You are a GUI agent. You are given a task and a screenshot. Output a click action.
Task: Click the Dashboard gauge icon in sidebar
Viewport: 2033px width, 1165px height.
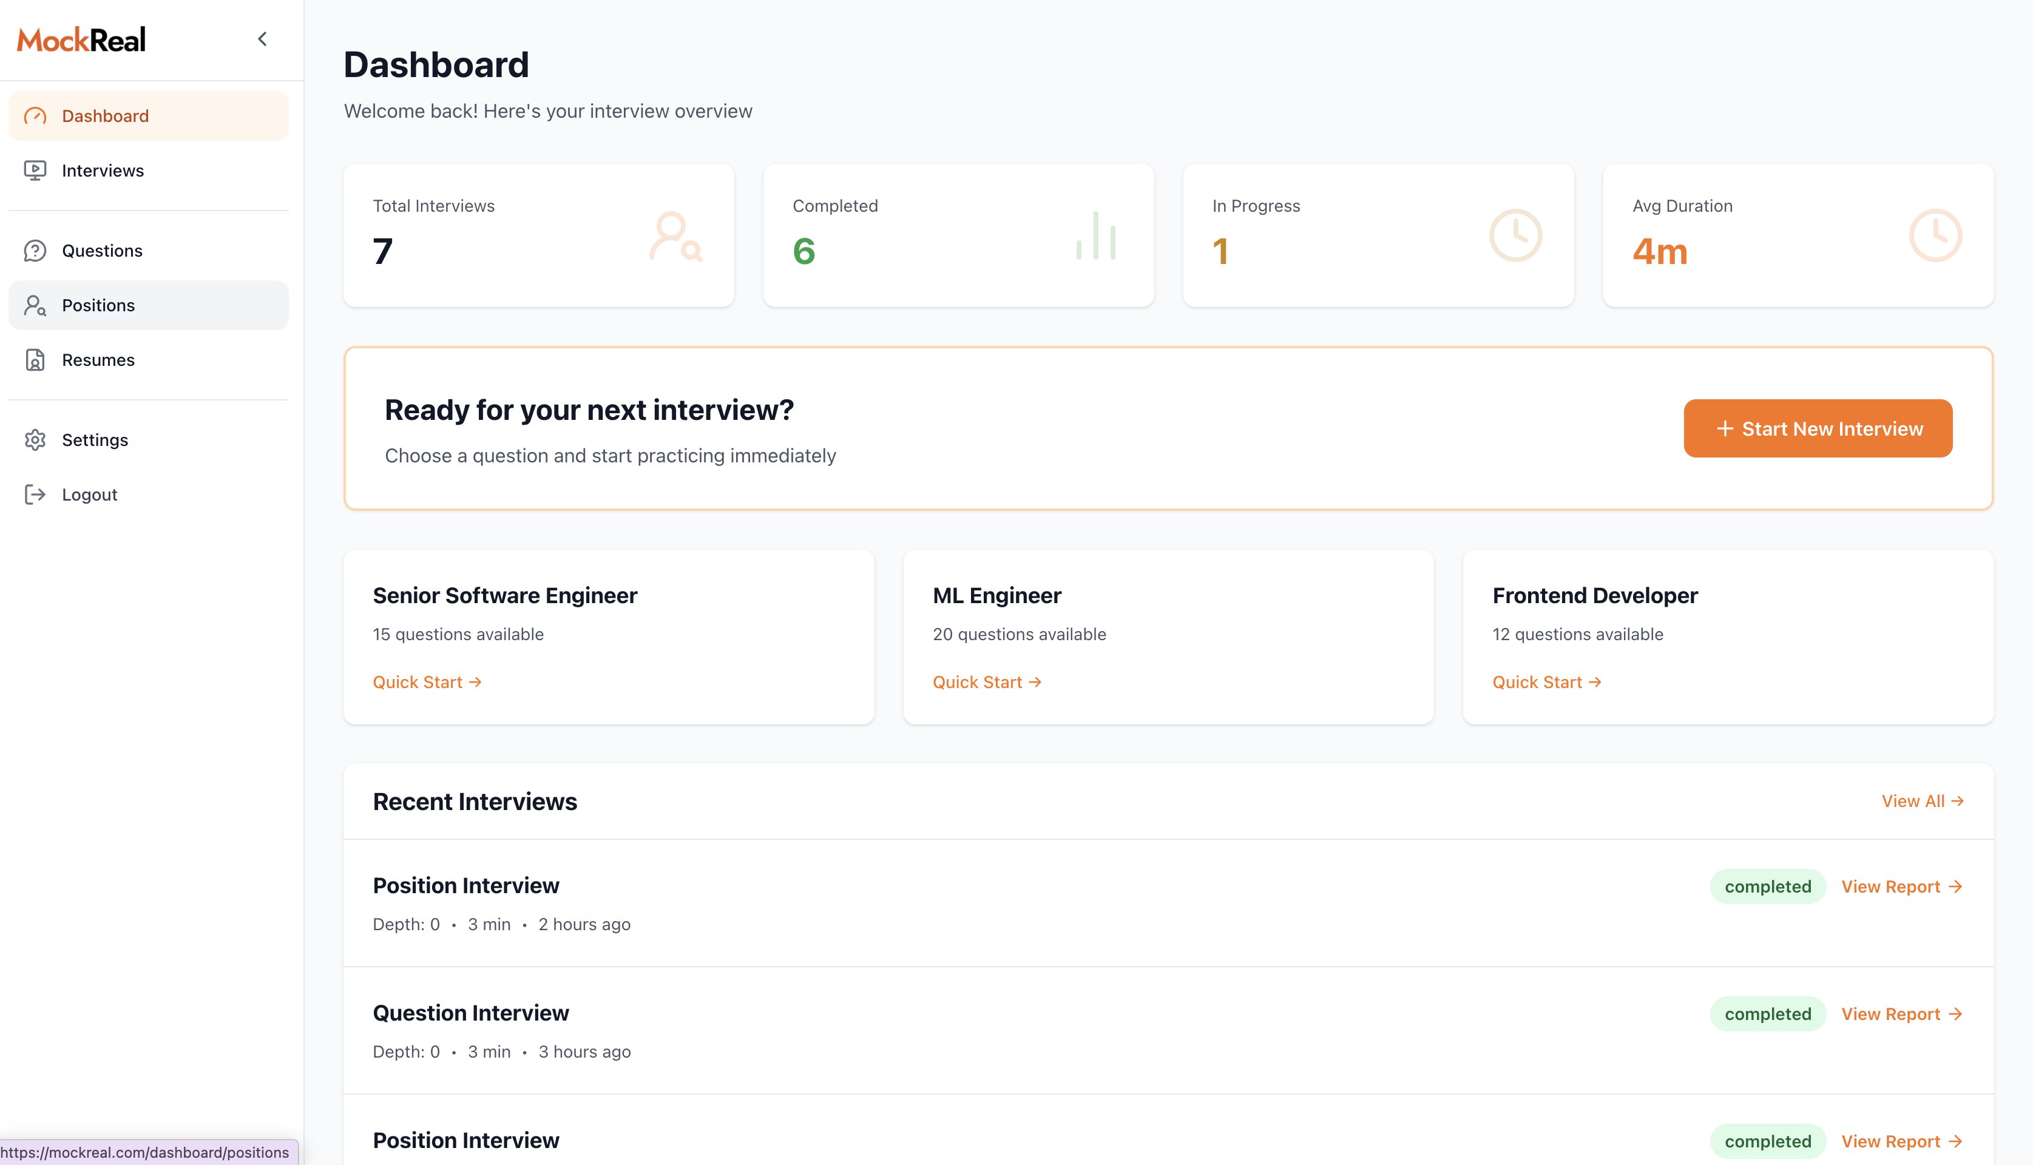[x=35, y=116]
